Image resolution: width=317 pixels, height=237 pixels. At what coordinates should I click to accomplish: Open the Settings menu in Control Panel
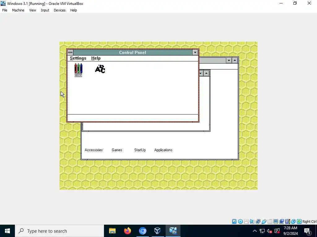[x=78, y=58]
